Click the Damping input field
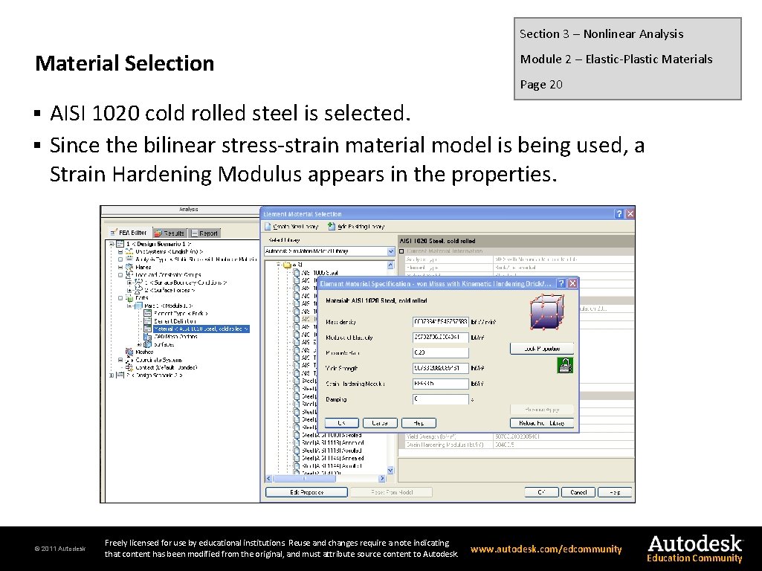The height and width of the screenshot is (571, 762). pyautogui.click(x=440, y=399)
